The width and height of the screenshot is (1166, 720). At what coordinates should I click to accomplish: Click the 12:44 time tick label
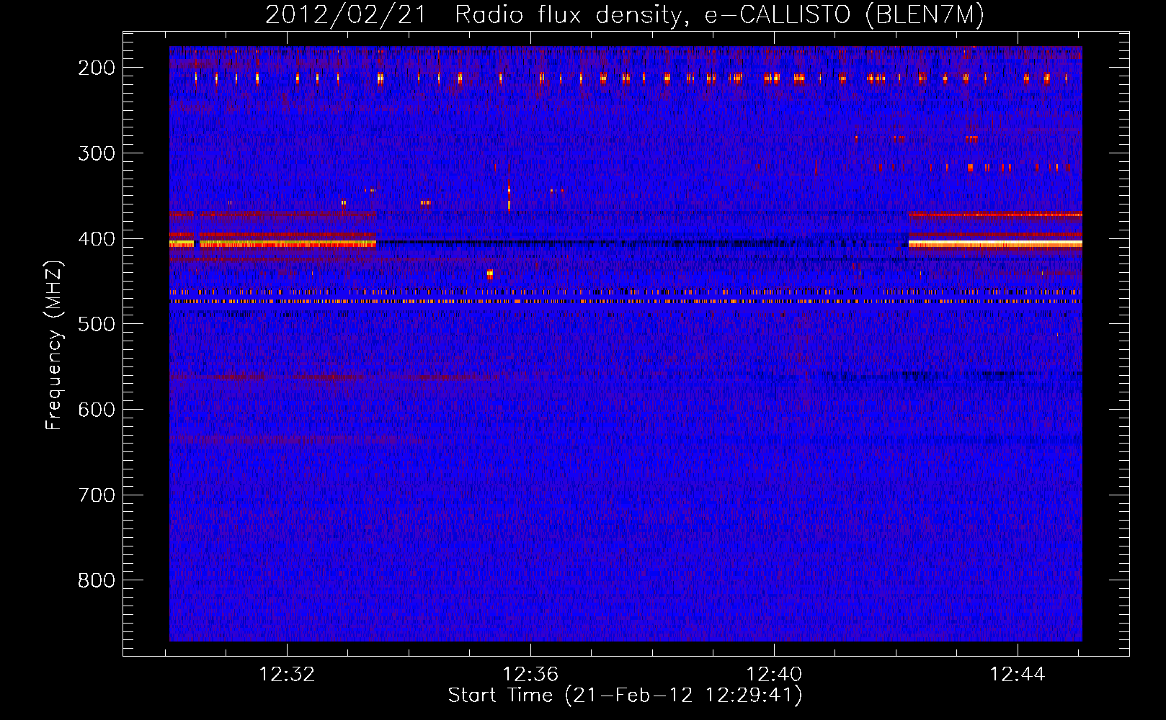[x=1018, y=675]
